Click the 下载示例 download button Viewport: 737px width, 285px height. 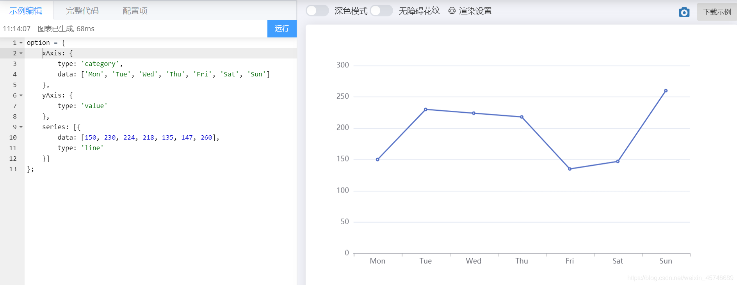pyautogui.click(x=717, y=12)
